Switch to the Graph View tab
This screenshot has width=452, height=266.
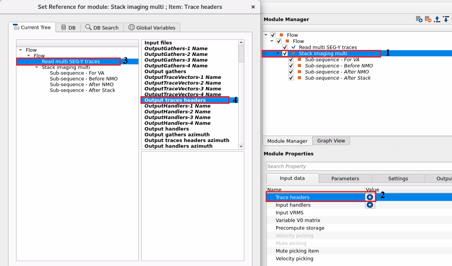(x=331, y=140)
